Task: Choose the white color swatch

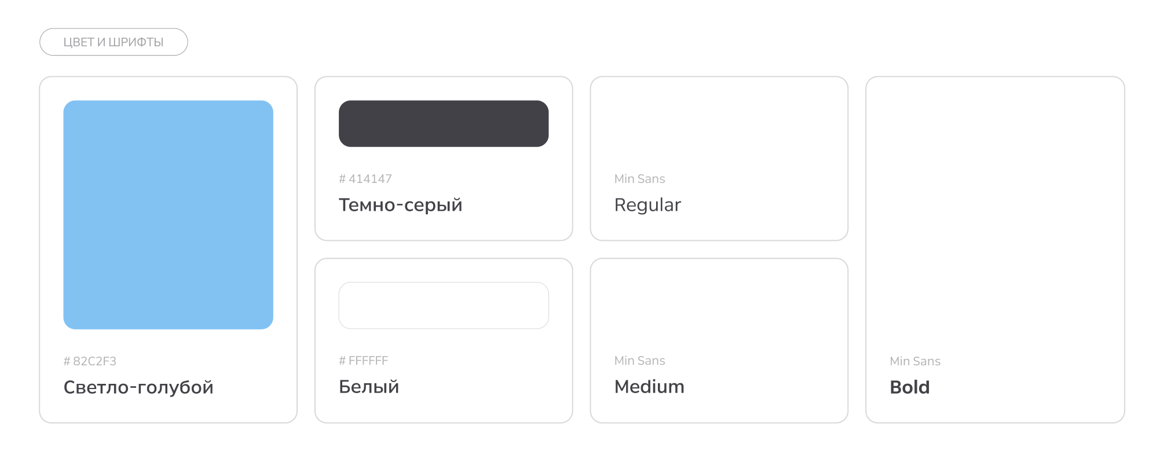Action: pyautogui.click(x=444, y=305)
